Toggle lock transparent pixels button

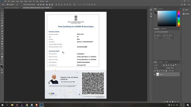click(x=158, y=71)
